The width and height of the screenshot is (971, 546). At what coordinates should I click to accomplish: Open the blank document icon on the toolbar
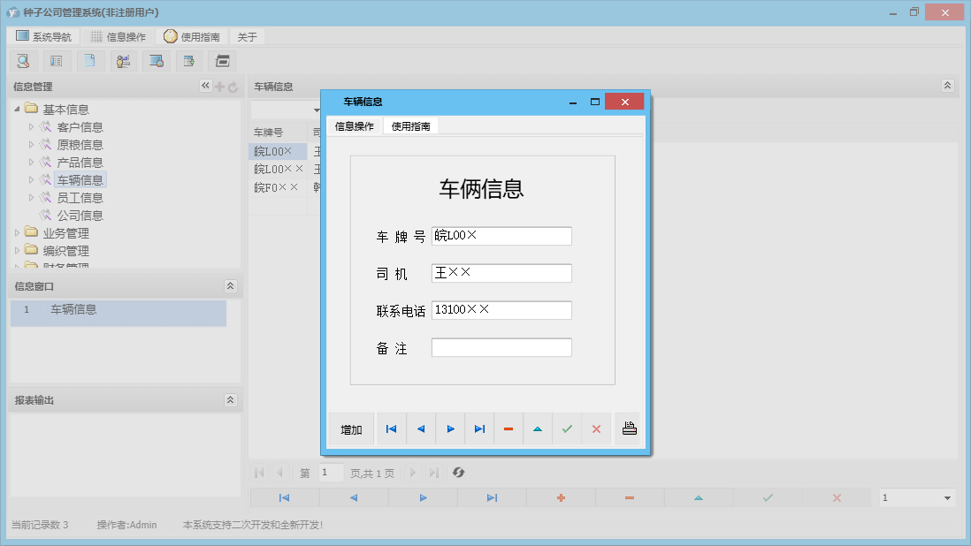90,60
